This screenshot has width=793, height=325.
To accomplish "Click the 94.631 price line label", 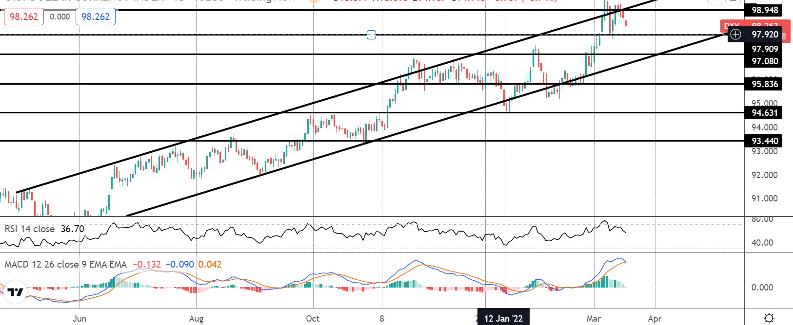I will click(764, 113).
